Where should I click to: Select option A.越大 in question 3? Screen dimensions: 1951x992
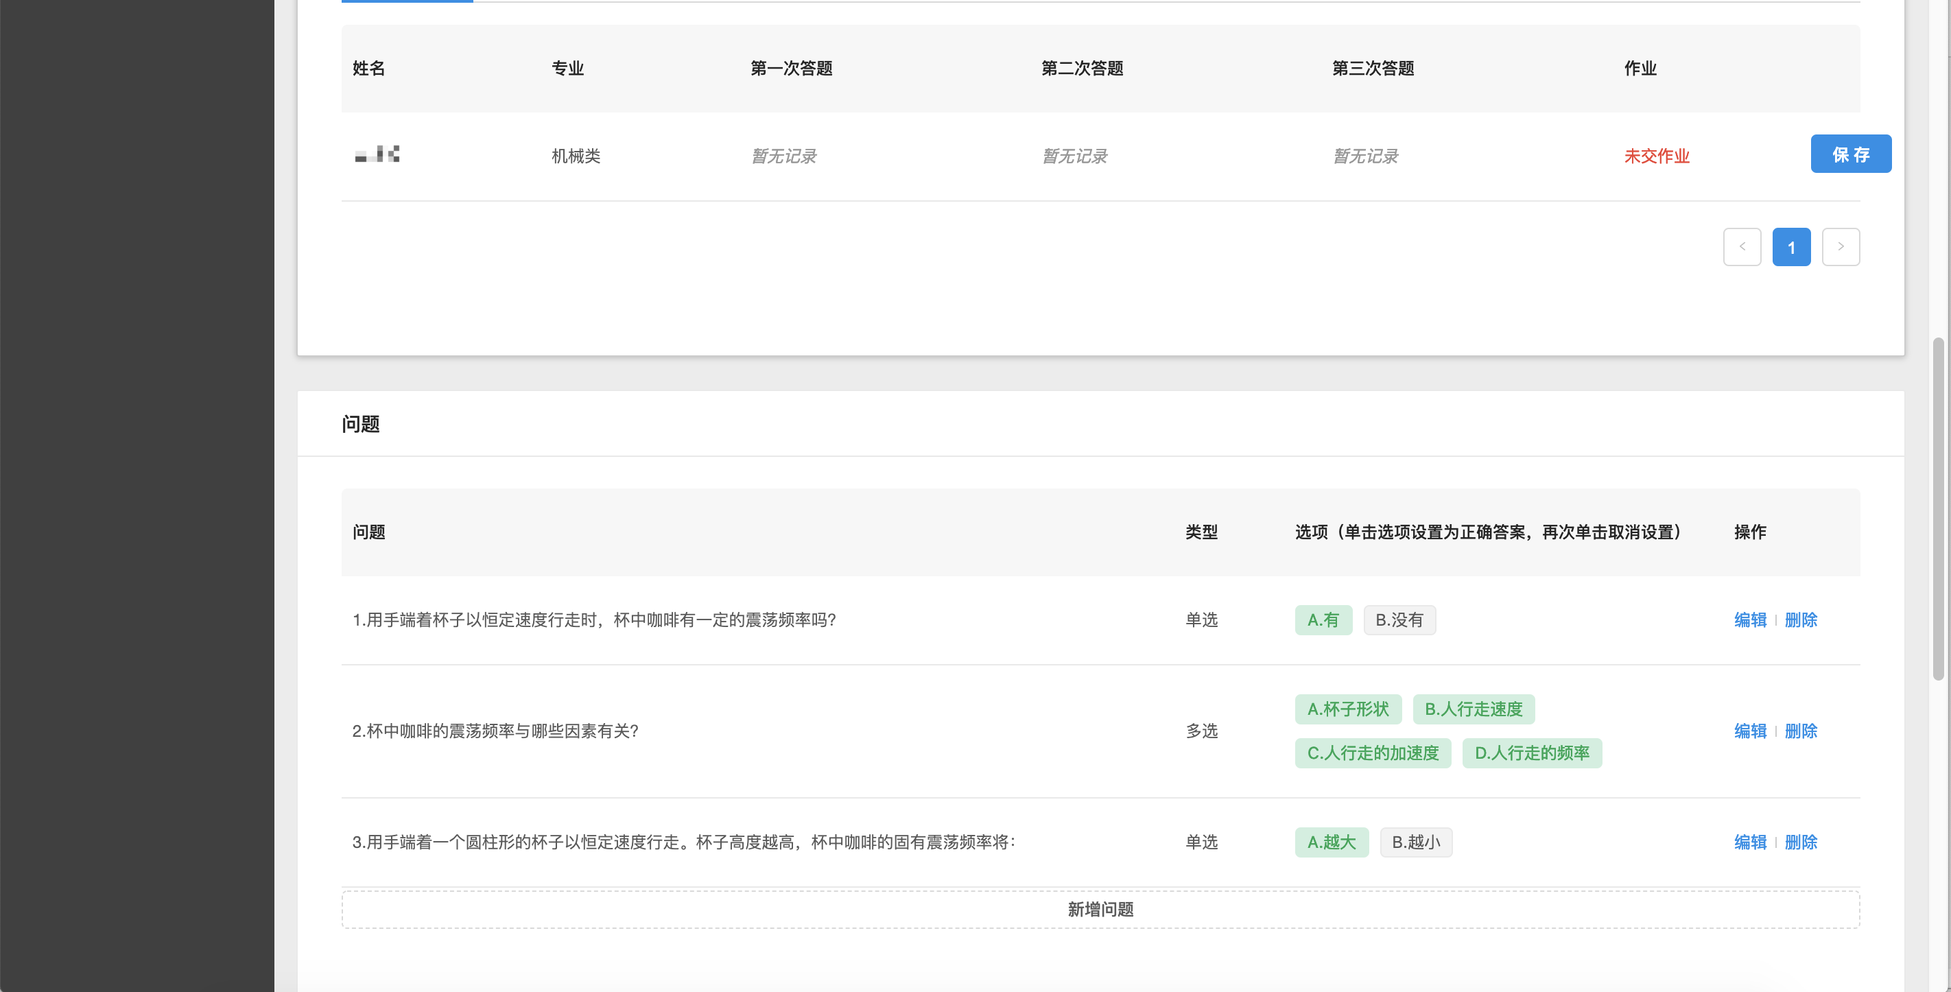click(1332, 842)
